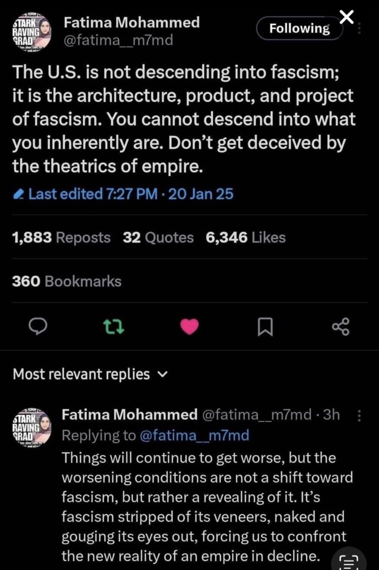Viewport: 379px width, 570px height.
Task: Open Last edited 7:27 PM edit history
Action: point(123,194)
